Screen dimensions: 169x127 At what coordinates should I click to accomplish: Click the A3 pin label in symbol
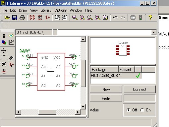pyautogui.click(x=58, y=85)
